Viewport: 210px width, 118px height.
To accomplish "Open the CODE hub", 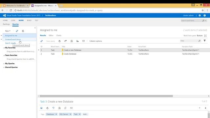I will (x=13, y=20).
